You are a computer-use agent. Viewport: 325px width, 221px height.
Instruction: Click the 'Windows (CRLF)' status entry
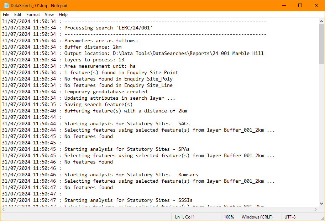[x=257, y=217]
